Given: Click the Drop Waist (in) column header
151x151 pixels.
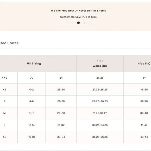Looking at the screenshot, I should click(x=100, y=64).
